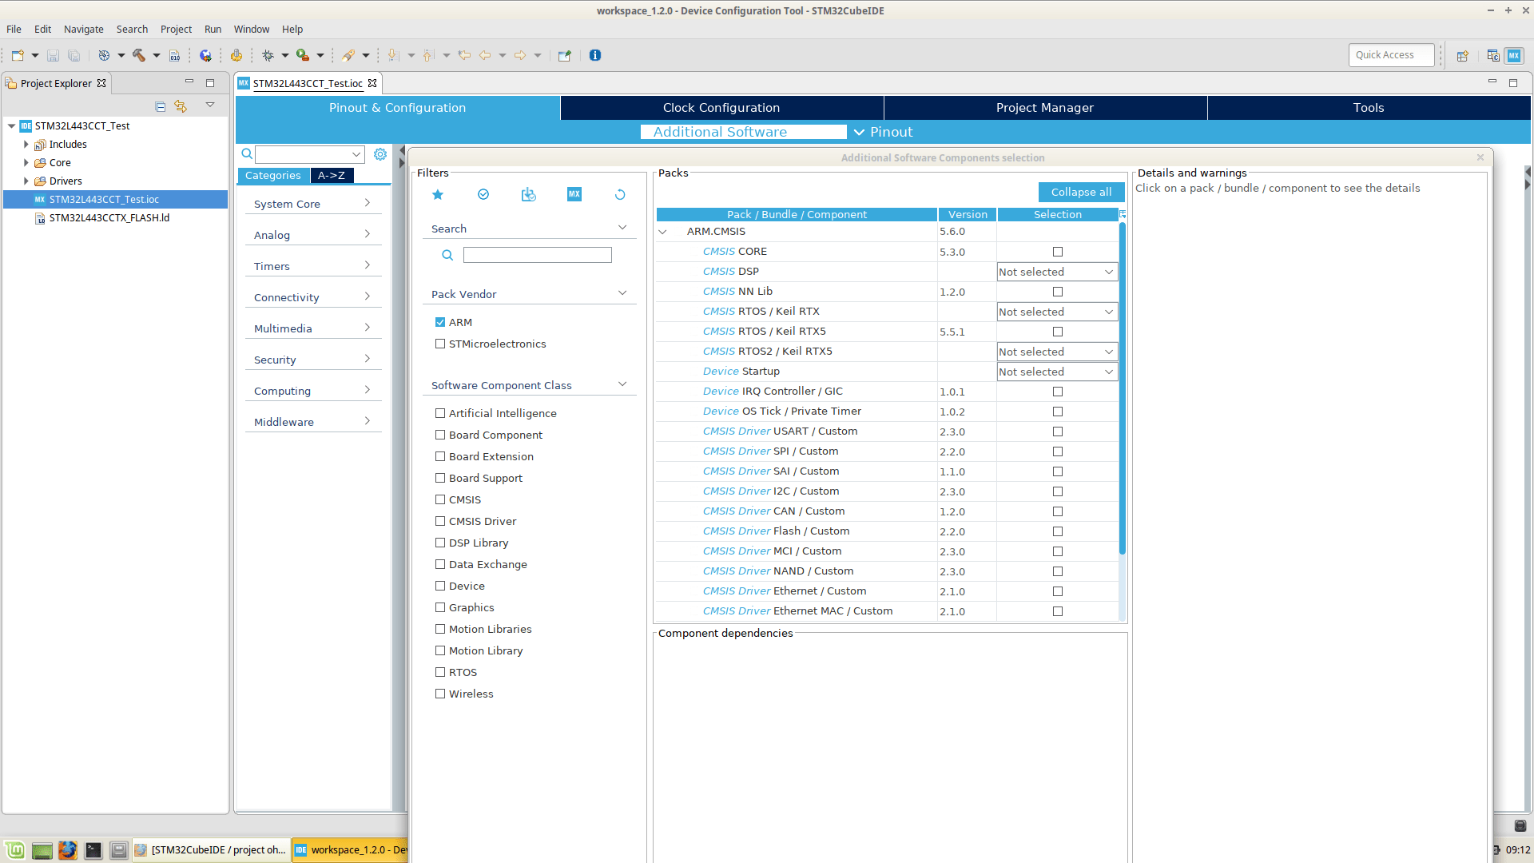
Task: Click the Additional Software button
Action: [743, 132]
